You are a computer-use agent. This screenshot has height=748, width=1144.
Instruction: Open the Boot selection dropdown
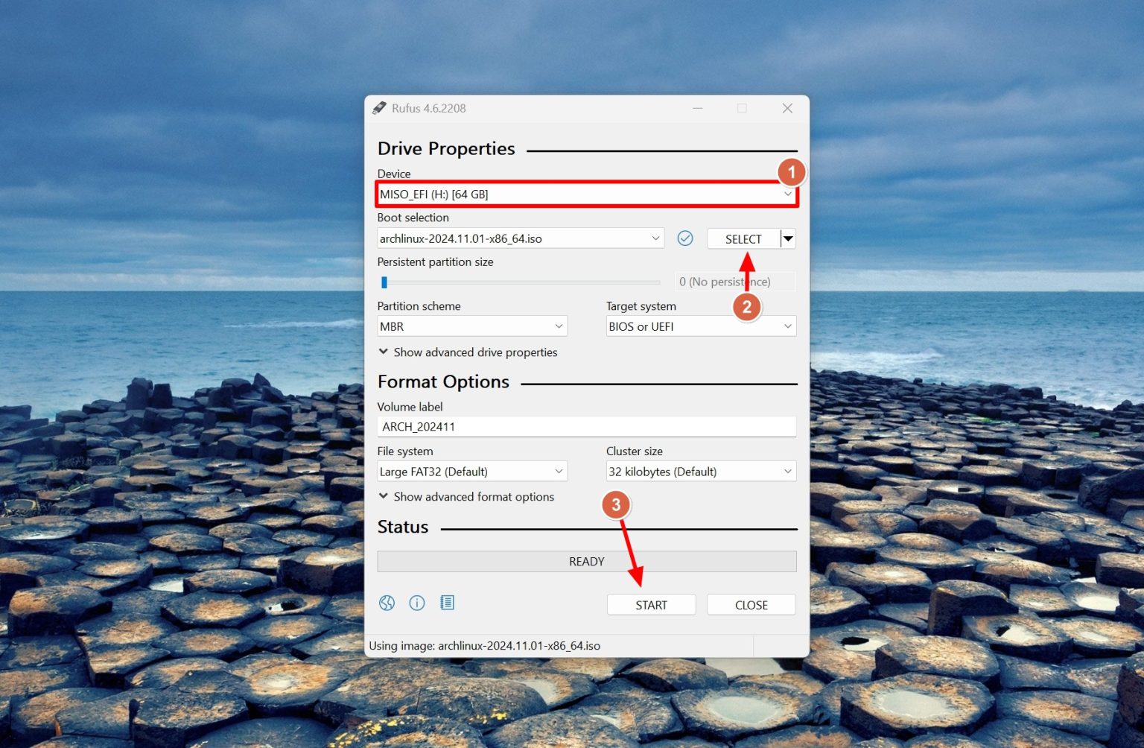tap(520, 238)
